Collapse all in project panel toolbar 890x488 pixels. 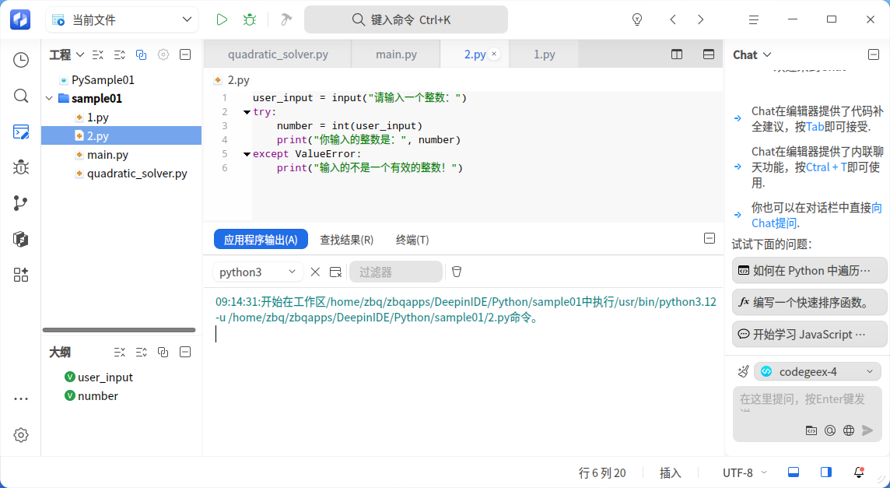pos(98,54)
